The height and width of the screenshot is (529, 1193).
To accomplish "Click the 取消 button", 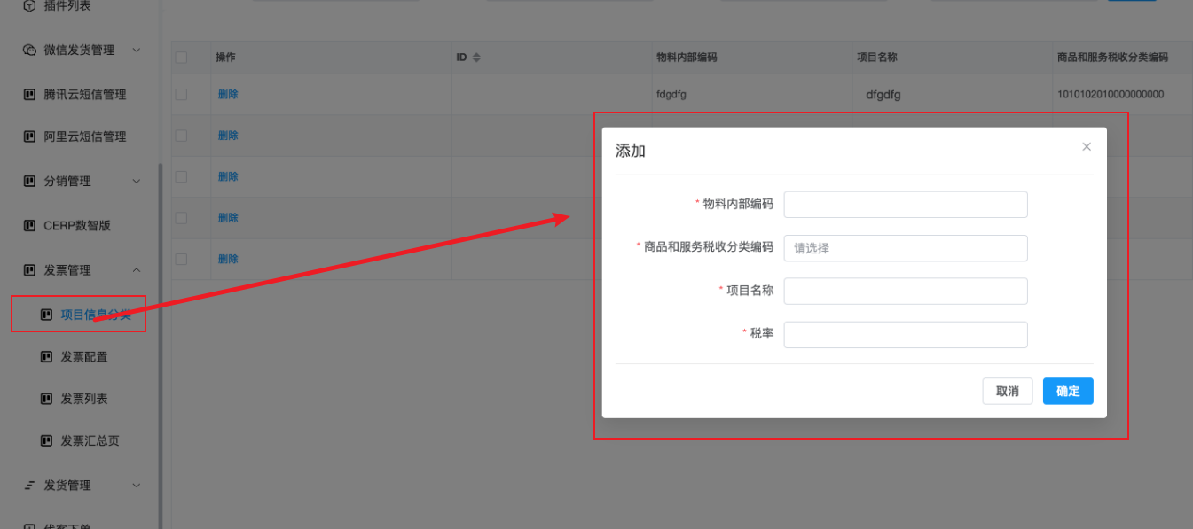I will (x=1007, y=391).
